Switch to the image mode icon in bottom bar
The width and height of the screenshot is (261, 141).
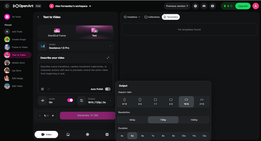(68, 135)
